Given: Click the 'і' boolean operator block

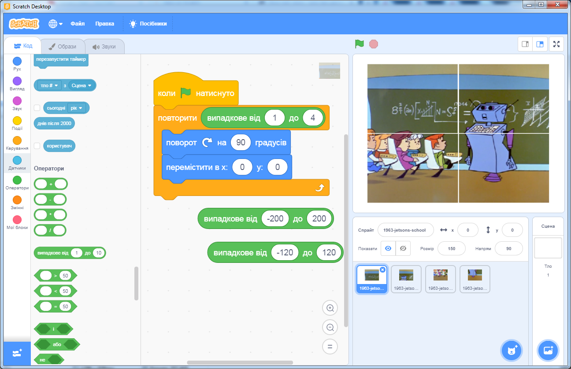Looking at the screenshot, I should pyautogui.click(x=53, y=329).
